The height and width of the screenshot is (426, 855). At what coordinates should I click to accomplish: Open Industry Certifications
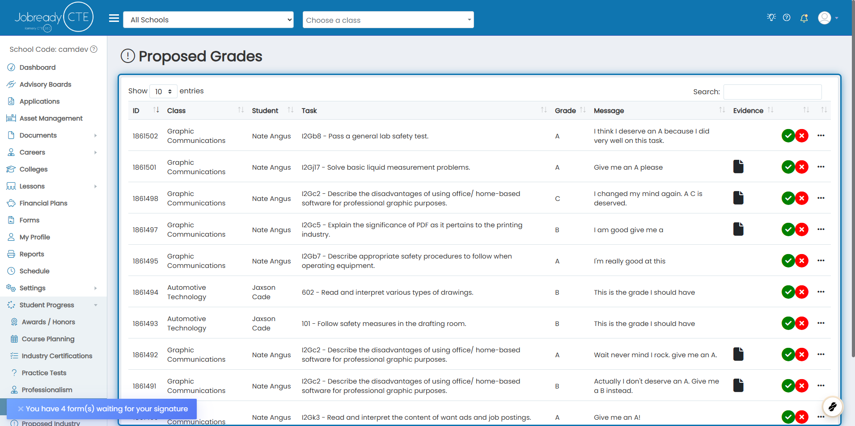(57, 356)
